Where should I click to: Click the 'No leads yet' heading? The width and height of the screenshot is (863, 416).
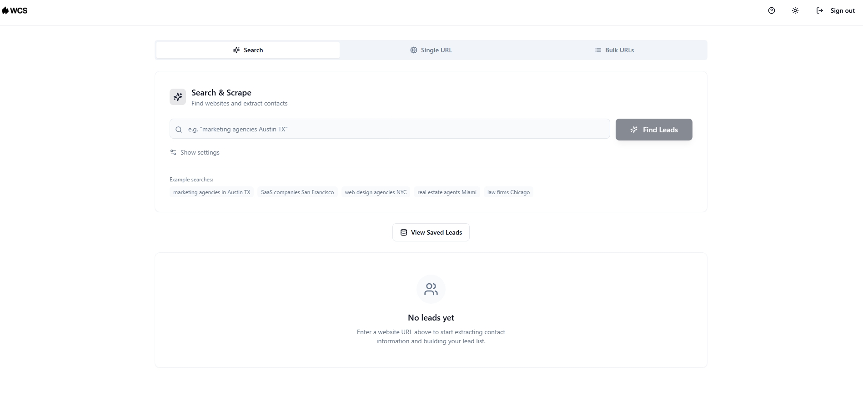(431, 318)
